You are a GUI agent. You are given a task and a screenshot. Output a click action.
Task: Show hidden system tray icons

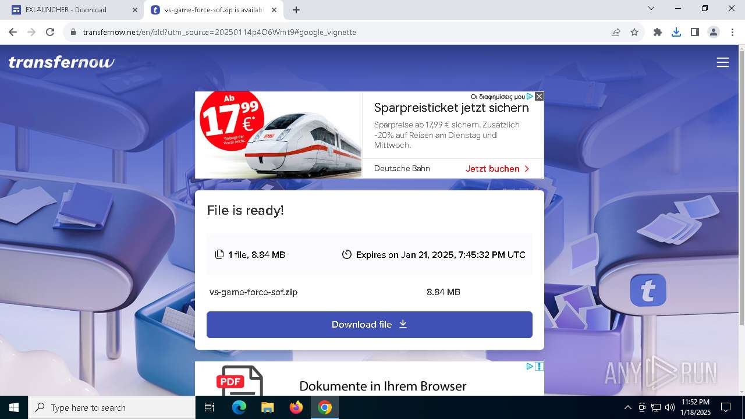click(x=627, y=407)
